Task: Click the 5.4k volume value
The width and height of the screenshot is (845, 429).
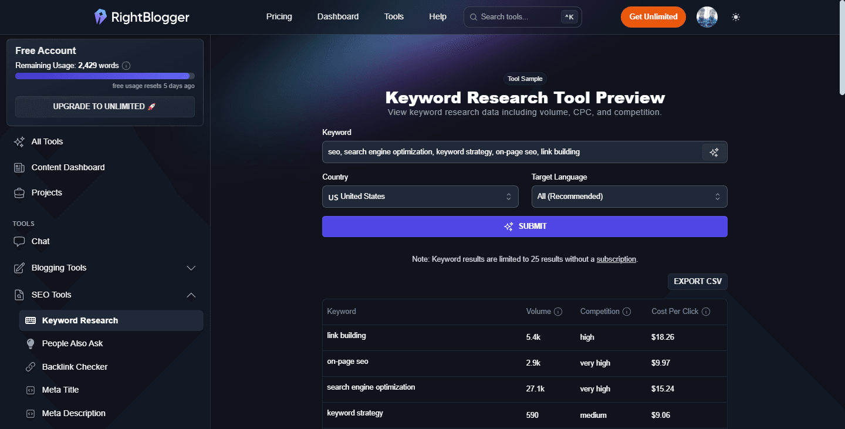Action: click(533, 337)
